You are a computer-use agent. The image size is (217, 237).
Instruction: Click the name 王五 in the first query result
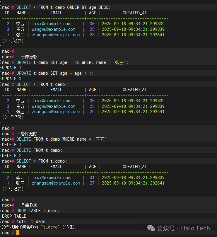point(20,29)
